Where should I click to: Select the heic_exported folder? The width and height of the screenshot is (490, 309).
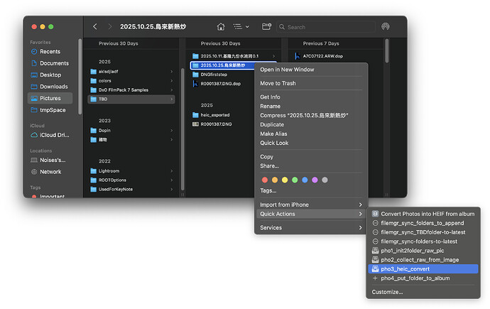[x=222, y=115]
